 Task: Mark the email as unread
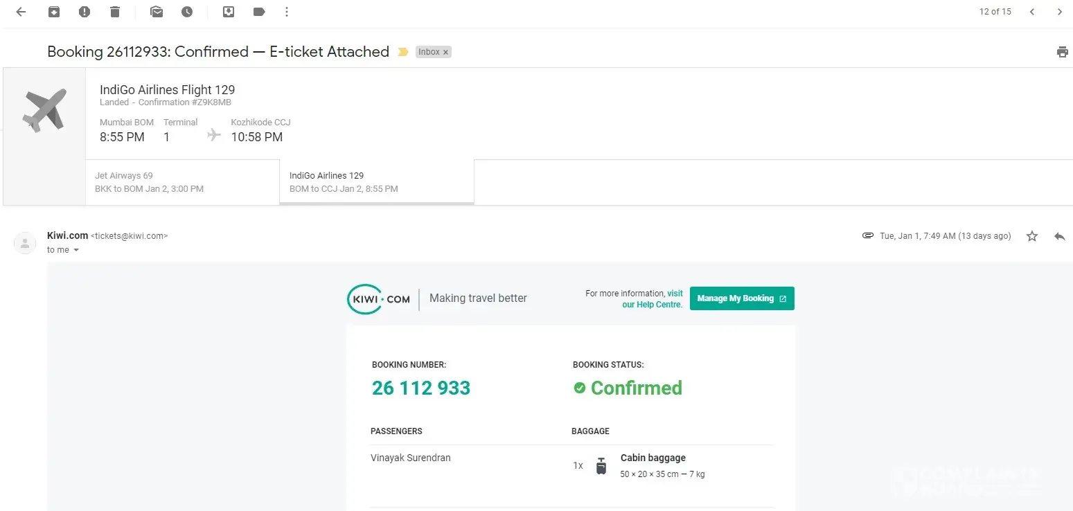(157, 12)
